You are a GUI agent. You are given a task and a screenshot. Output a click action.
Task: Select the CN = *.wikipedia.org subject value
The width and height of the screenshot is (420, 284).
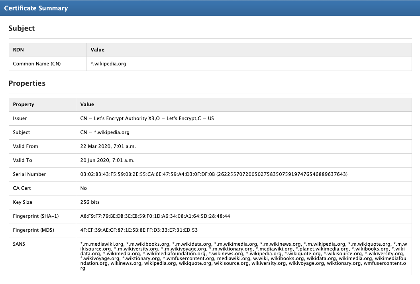[x=105, y=132]
